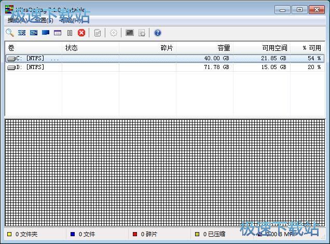The height and width of the screenshot is (244, 330).
Task: Select the C: [NTFS] volume row
Action: click(31, 58)
